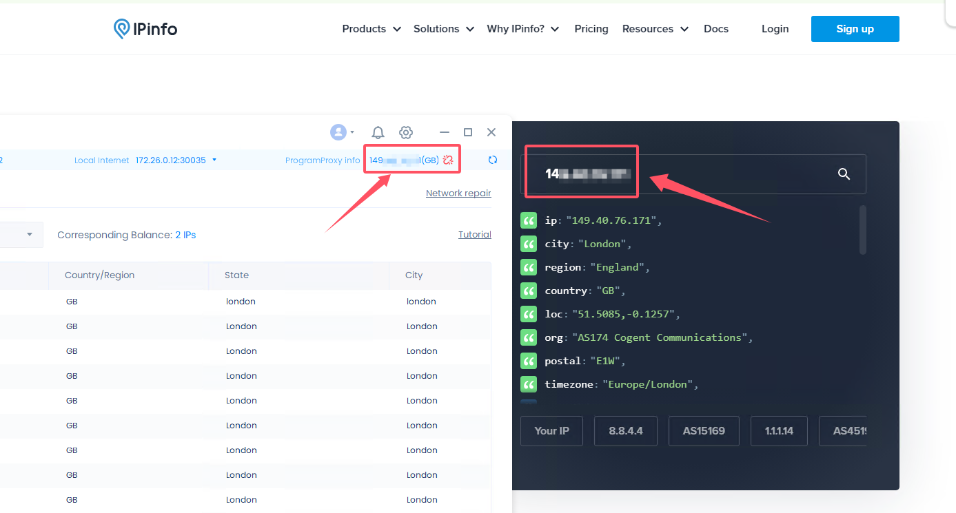Click the search magnifier icon
This screenshot has height=513, width=956.
844,174
